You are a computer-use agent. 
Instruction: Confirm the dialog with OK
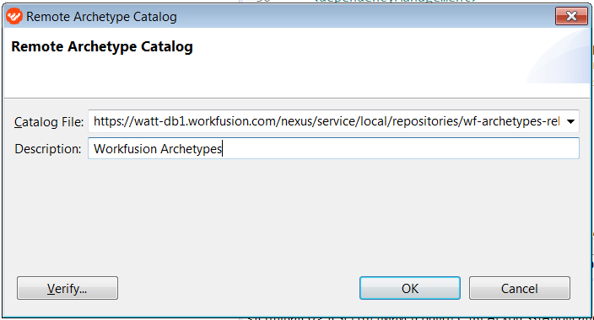tap(410, 288)
